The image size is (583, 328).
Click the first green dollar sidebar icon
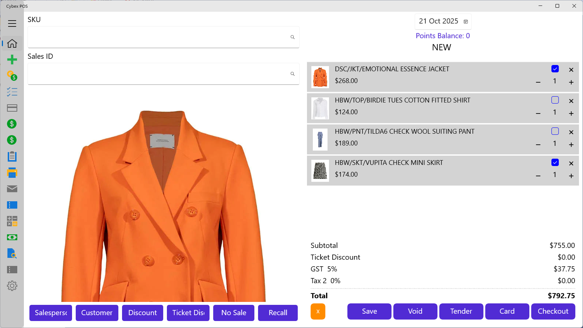[x=12, y=124]
